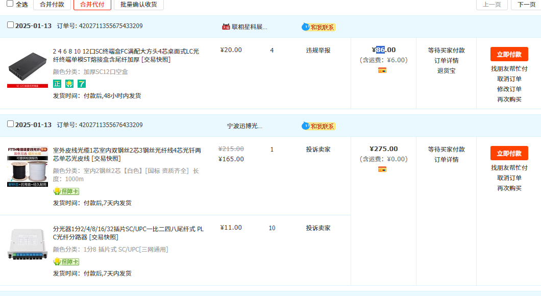Click the card icon below ¥86.00 total
The height and width of the screenshot is (296, 541).
pos(382,70)
